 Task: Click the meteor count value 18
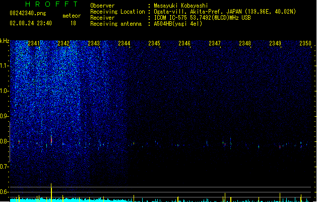73,23
